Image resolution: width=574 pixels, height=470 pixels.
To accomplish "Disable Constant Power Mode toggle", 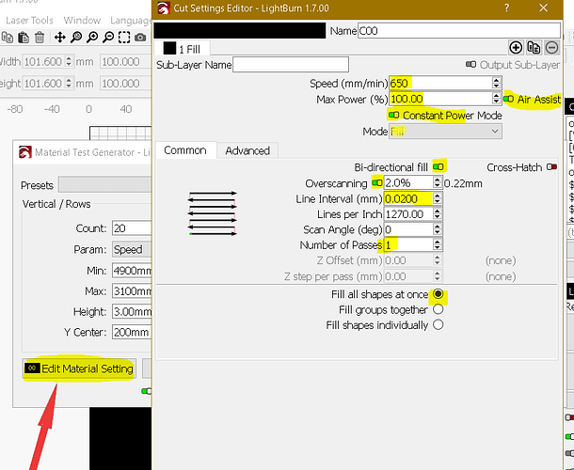I will [393, 115].
